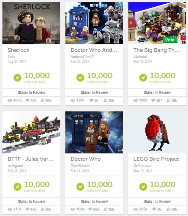Click State: In Review on Big Bang card
188x216 pixels.
point(157,92)
